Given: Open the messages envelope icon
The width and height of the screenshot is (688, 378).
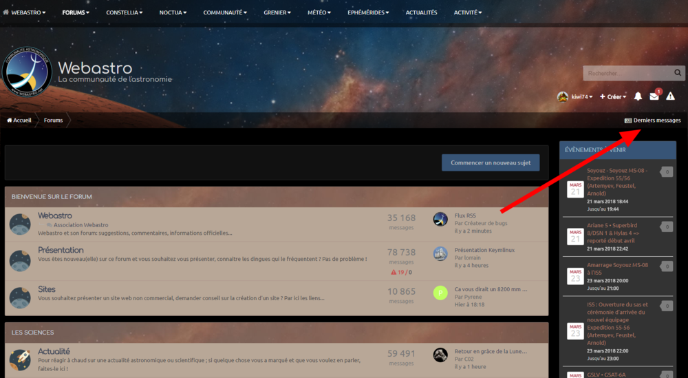Looking at the screenshot, I should tap(654, 96).
